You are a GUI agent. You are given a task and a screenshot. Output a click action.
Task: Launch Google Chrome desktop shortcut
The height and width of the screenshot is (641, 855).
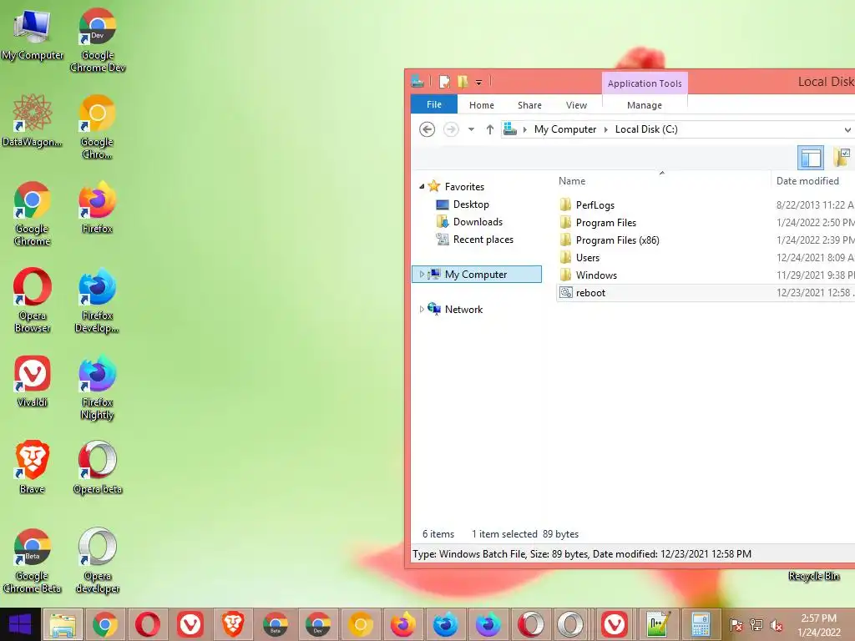pos(33,213)
